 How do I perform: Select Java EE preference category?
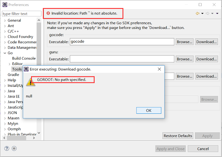point(14,96)
